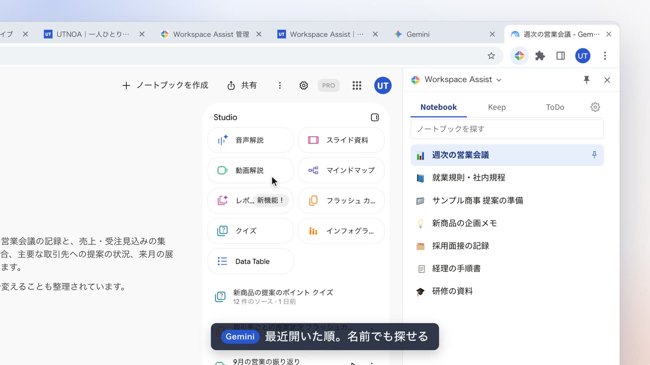Open Workspace Assist panel settings gear
Viewport: 650px width, 365px height.
pos(595,107)
